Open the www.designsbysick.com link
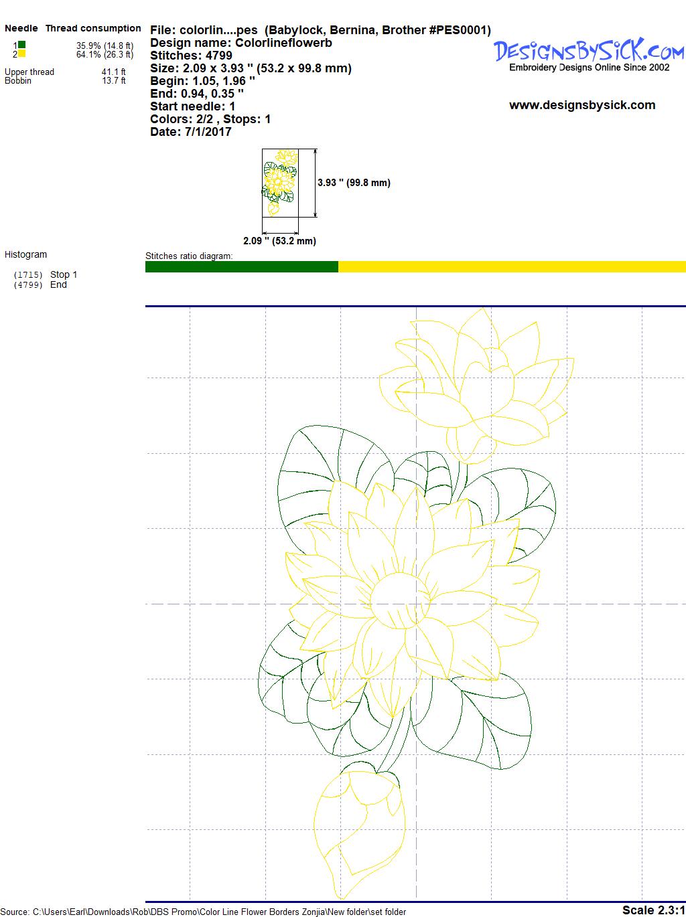 click(581, 105)
